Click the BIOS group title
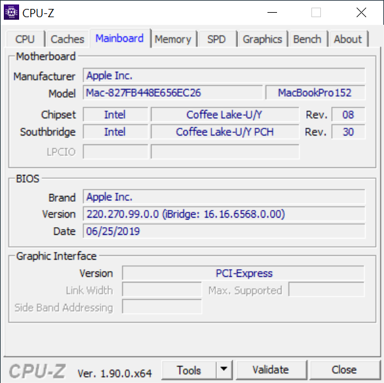 pyautogui.click(x=27, y=179)
